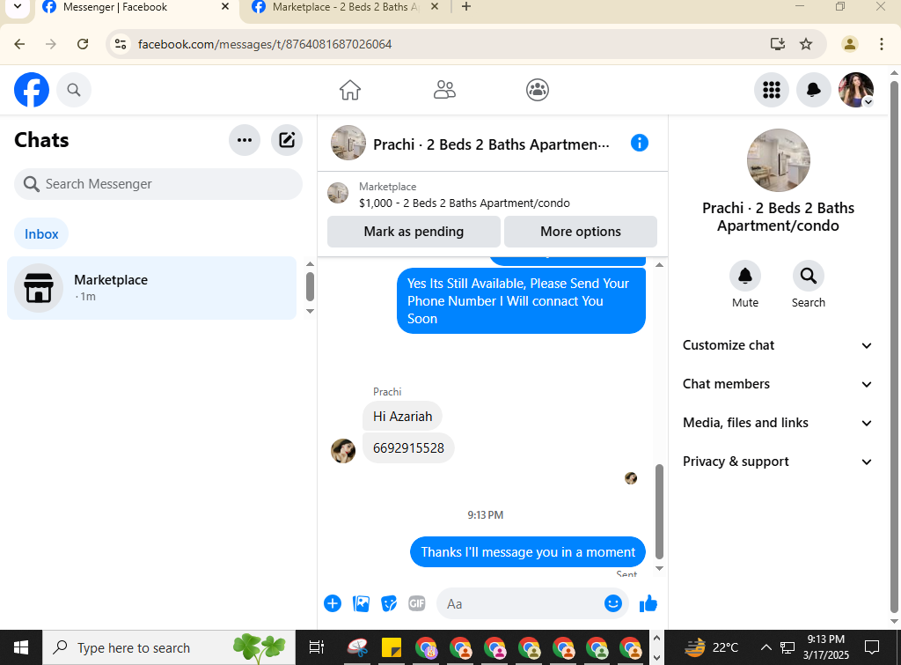Click Prachi's avatar beside phone number message
This screenshot has height=665, width=901.
point(343,451)
